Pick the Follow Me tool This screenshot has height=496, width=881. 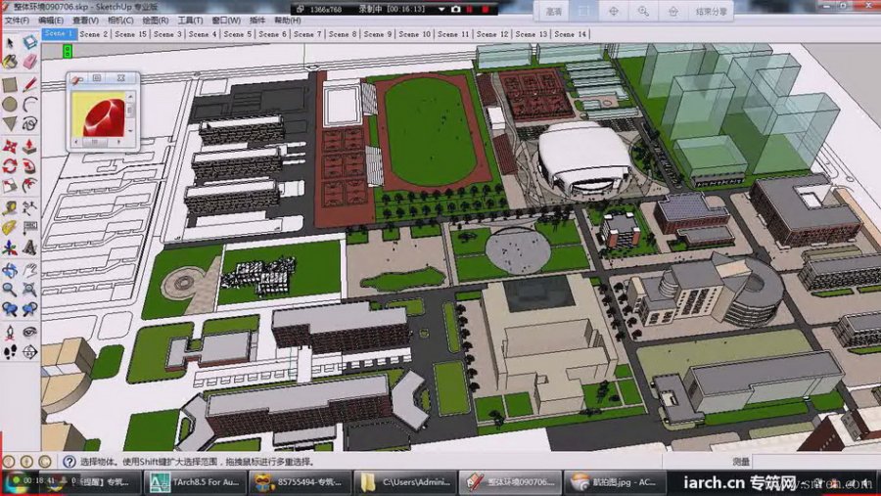coord(29,165)
